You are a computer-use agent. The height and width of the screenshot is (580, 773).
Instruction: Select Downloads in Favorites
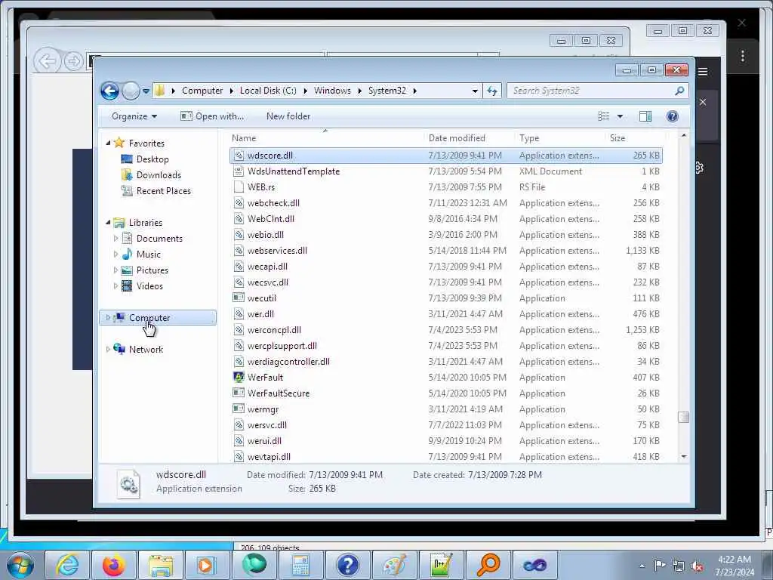coord(159,175)
